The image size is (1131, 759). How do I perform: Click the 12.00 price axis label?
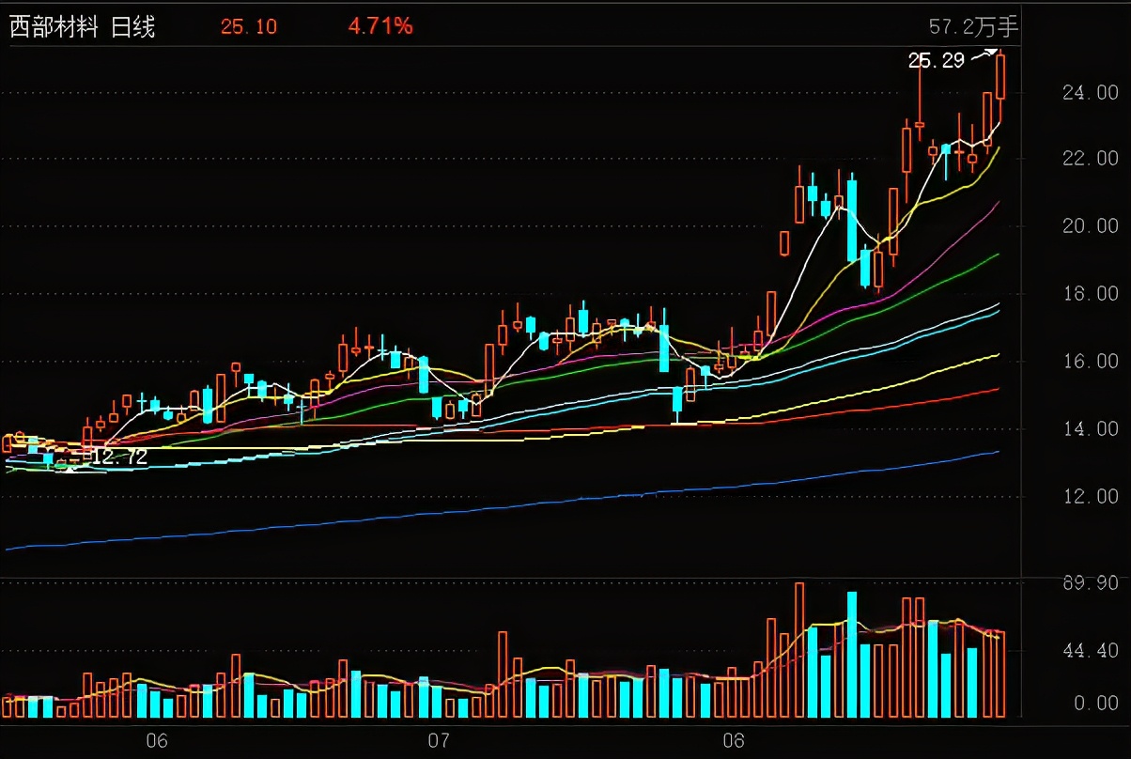pos(1089,497)
